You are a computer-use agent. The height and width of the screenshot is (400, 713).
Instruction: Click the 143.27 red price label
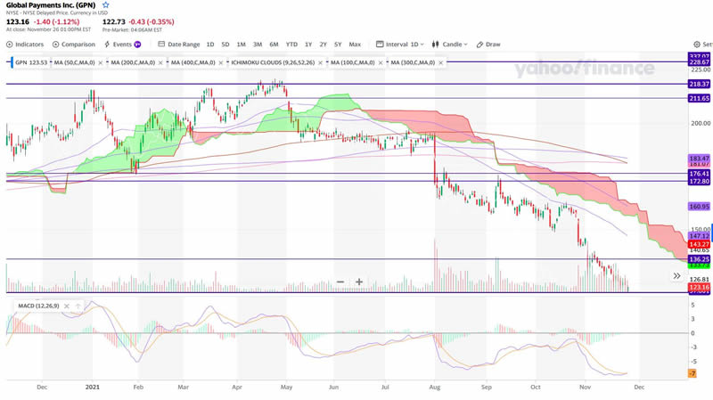[x=699, y=244]
